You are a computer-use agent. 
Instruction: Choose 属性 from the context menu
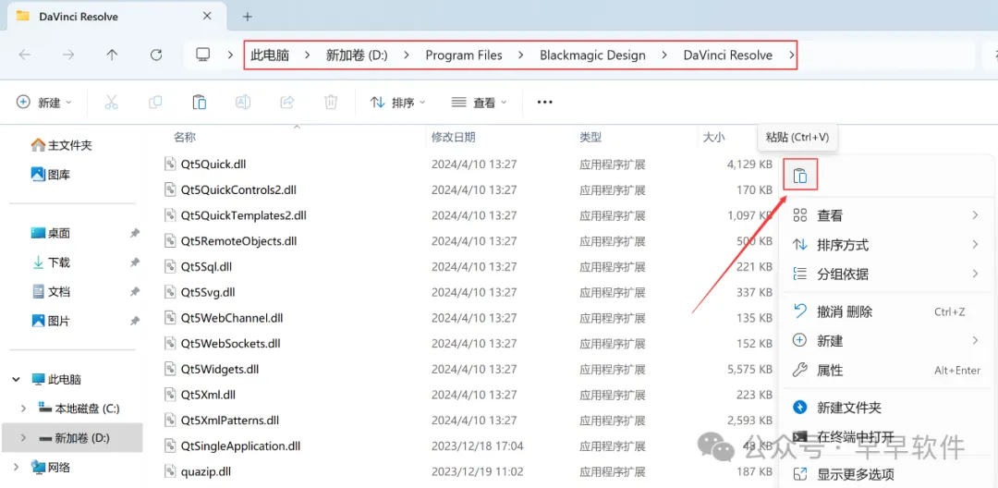click(x=886, y=371)
